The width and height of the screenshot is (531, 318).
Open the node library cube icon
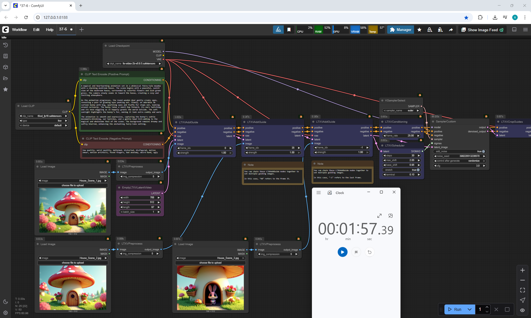5,67
